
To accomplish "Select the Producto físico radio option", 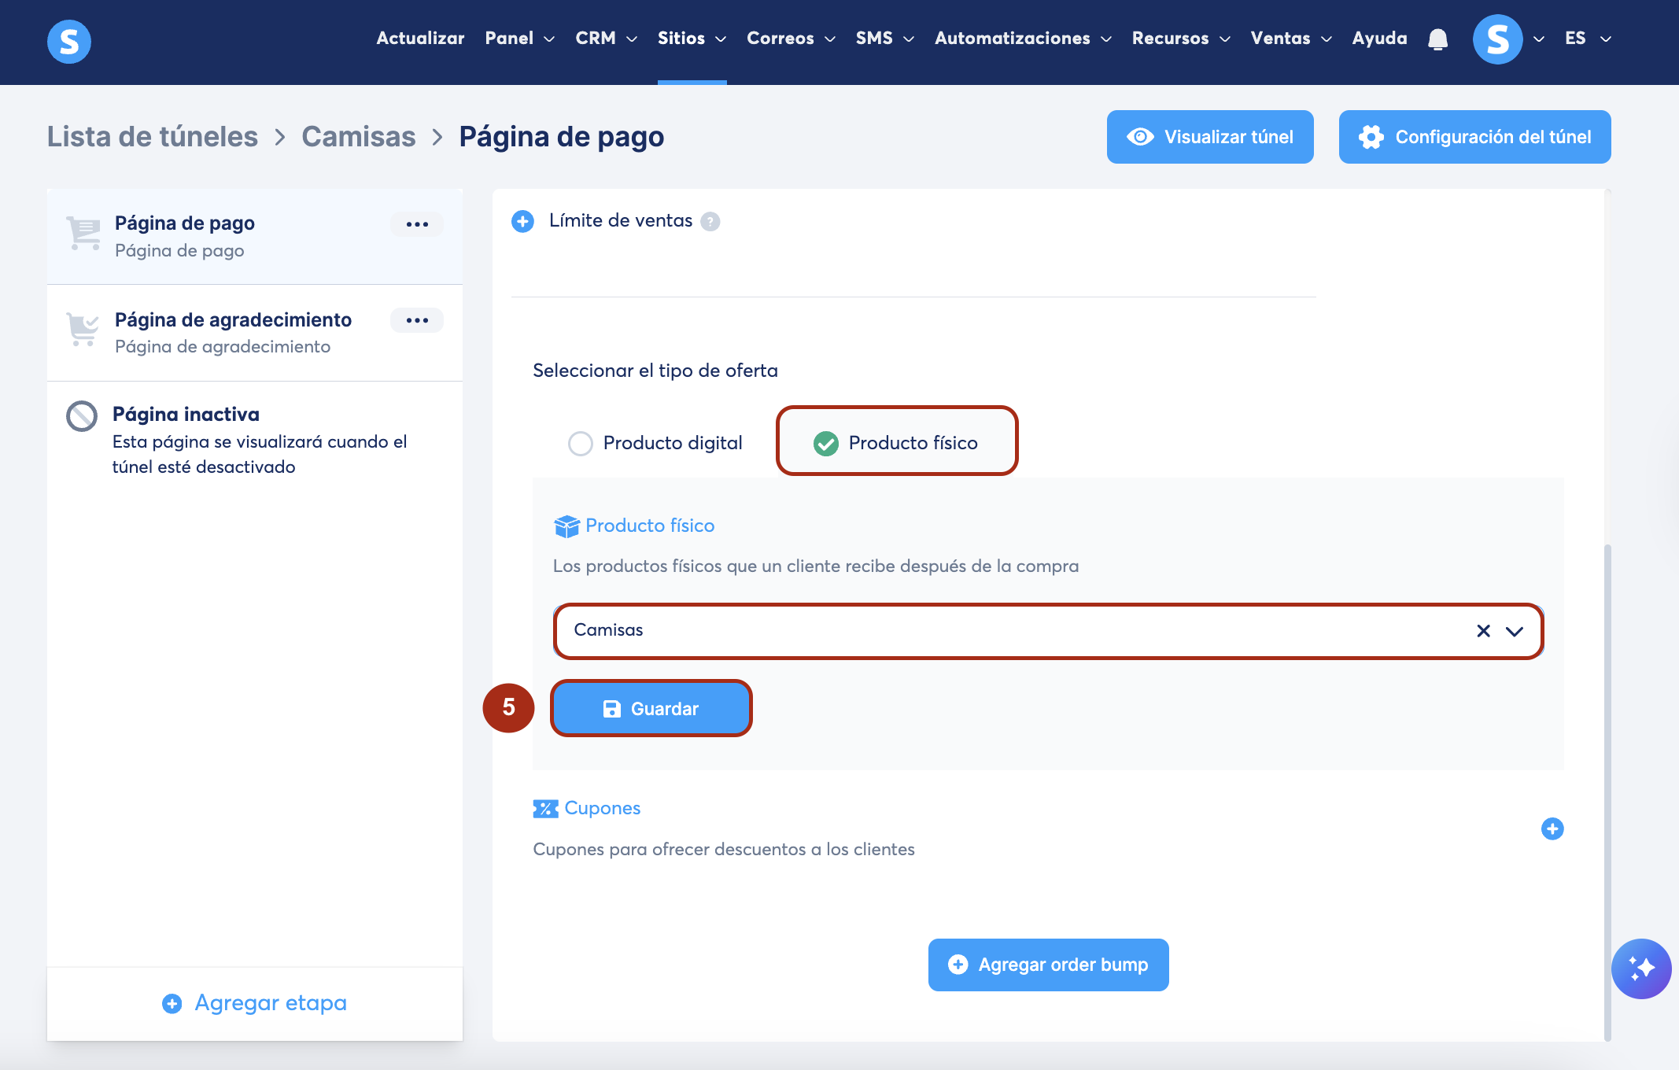I will click(x=825, y=444).
